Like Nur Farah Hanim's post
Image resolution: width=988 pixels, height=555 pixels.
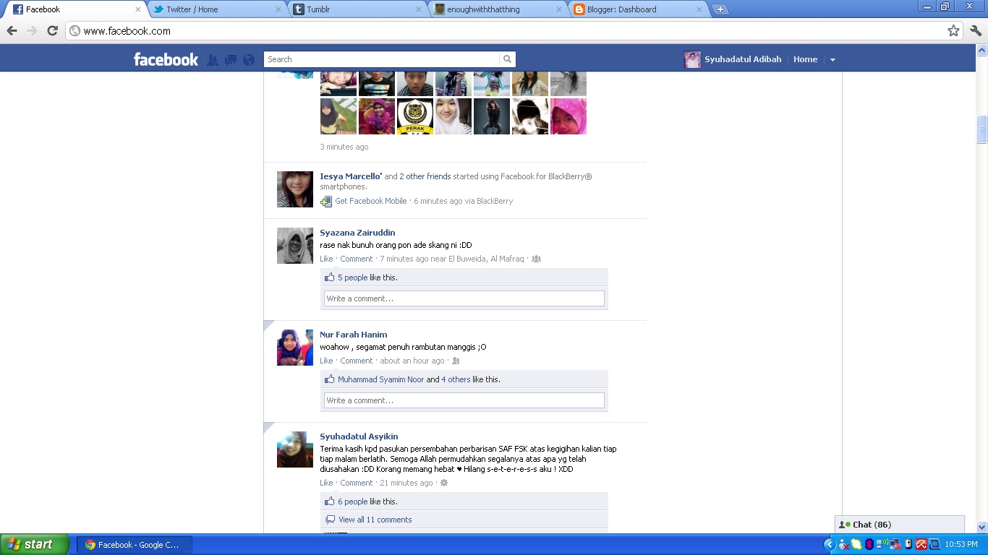[x=327, y=361]
